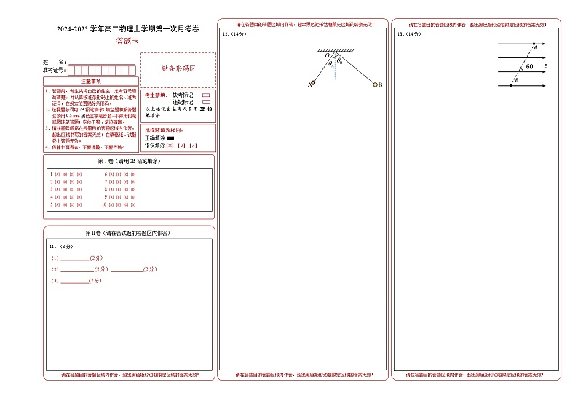Click the blank for question 11 part (1)
578x409 pixels.
pyautogui.click(x=74, y=258)
